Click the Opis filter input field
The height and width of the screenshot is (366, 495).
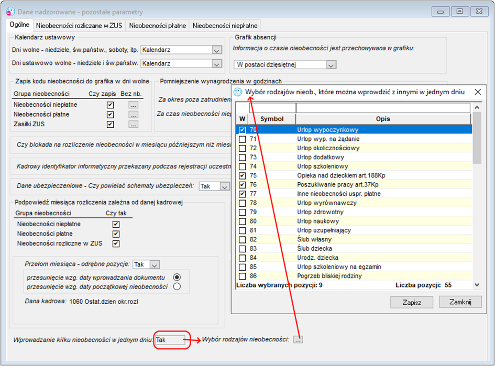383,108
